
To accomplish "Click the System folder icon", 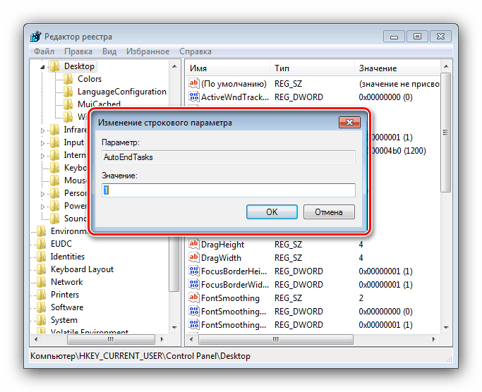I will 41,320.
